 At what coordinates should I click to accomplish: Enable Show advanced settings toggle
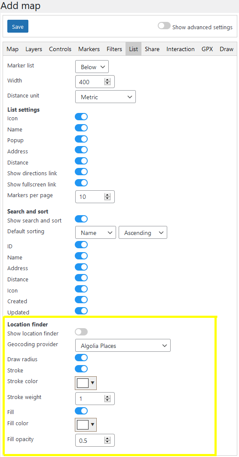click(164, 26)
